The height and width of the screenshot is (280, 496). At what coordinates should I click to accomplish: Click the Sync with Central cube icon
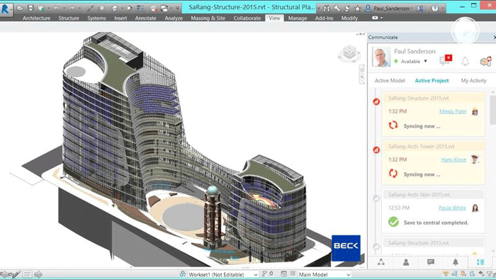point(41,9)
